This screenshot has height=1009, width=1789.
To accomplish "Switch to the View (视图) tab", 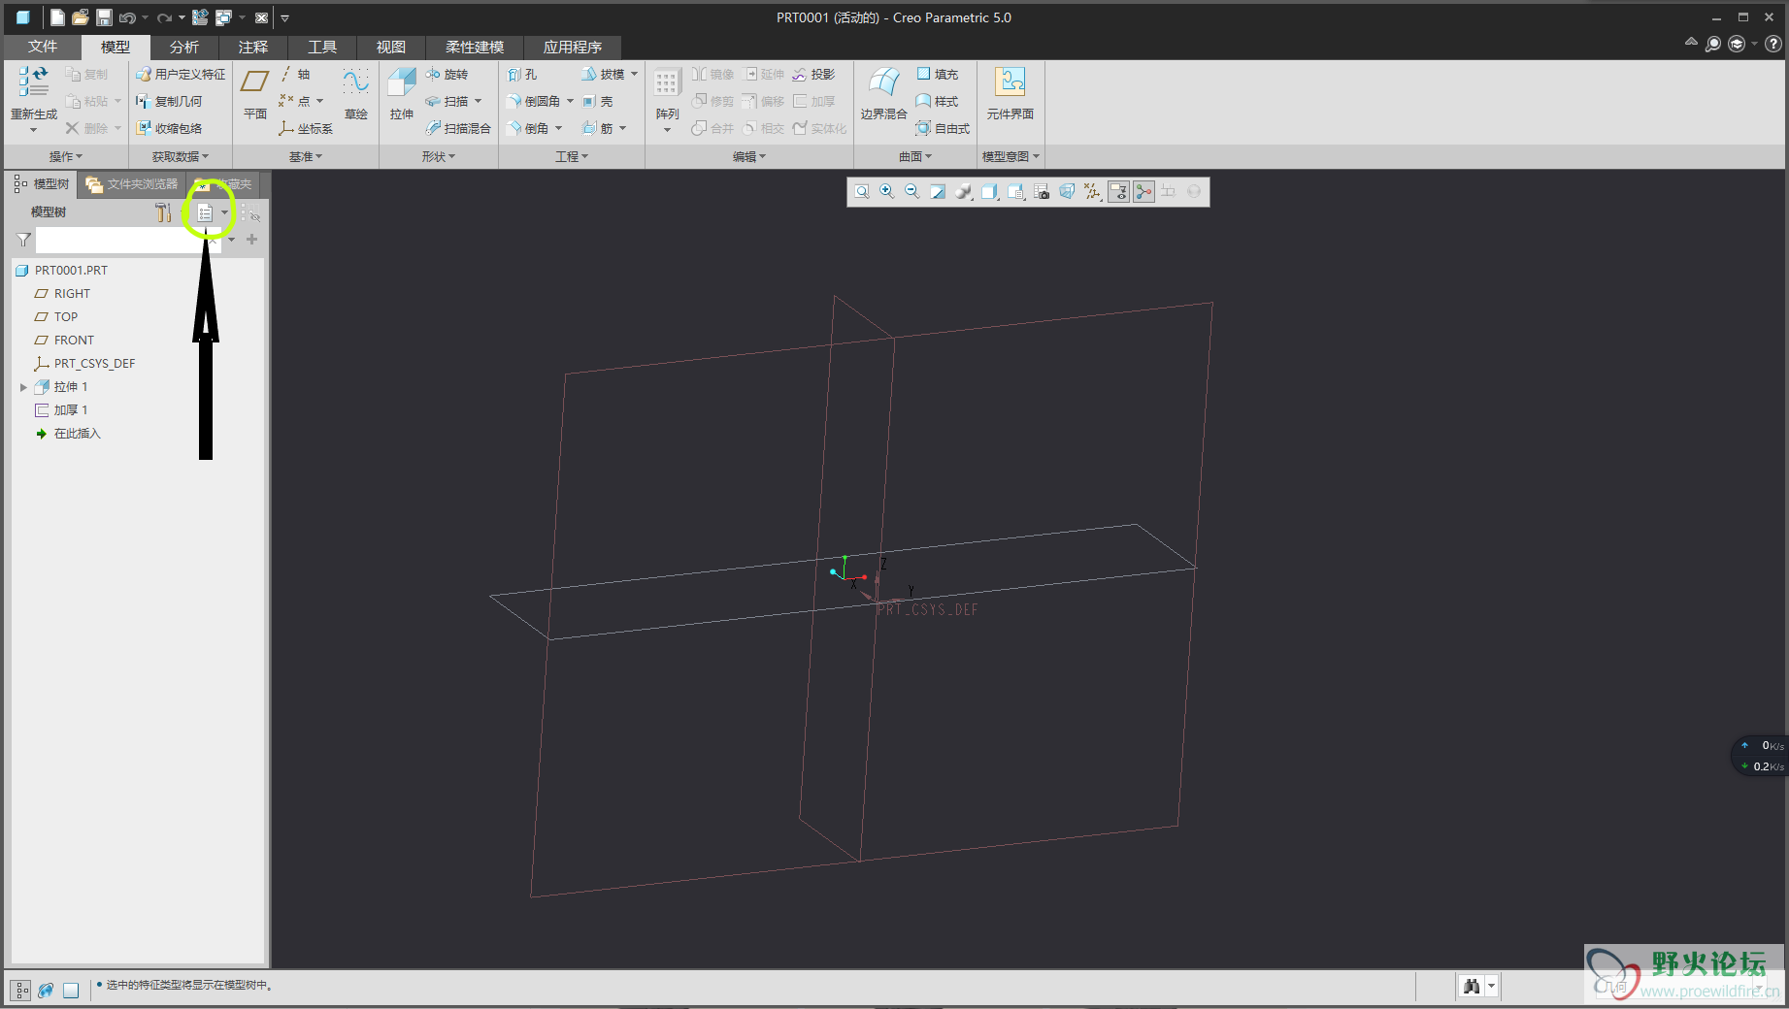I will (x=391, y=47).
